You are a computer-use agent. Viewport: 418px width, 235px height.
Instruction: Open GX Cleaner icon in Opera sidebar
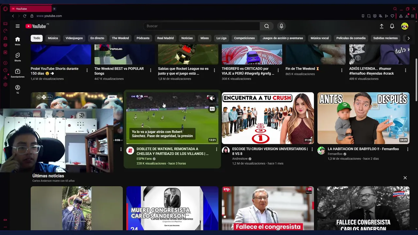[x=5, y=38]
